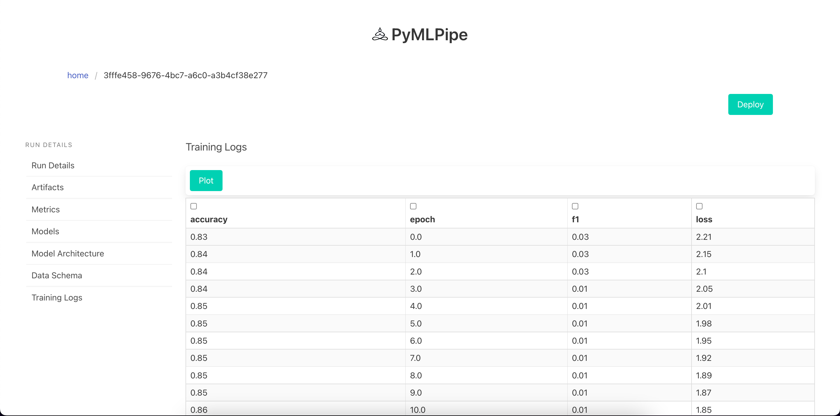This screenshot has height=416, width=840.
Task: Go to Artifacts in sidebar
Action: point(48,187)
